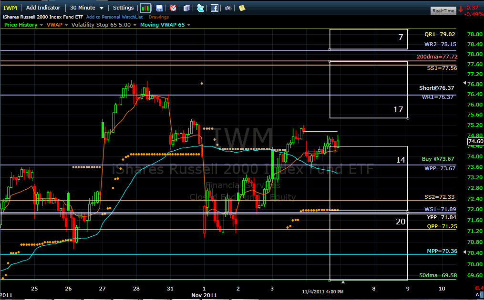This screenshot has height=300, width=484.
Task: Click the upward triangle marker on the time axis
Action: (x=343, y=282)
